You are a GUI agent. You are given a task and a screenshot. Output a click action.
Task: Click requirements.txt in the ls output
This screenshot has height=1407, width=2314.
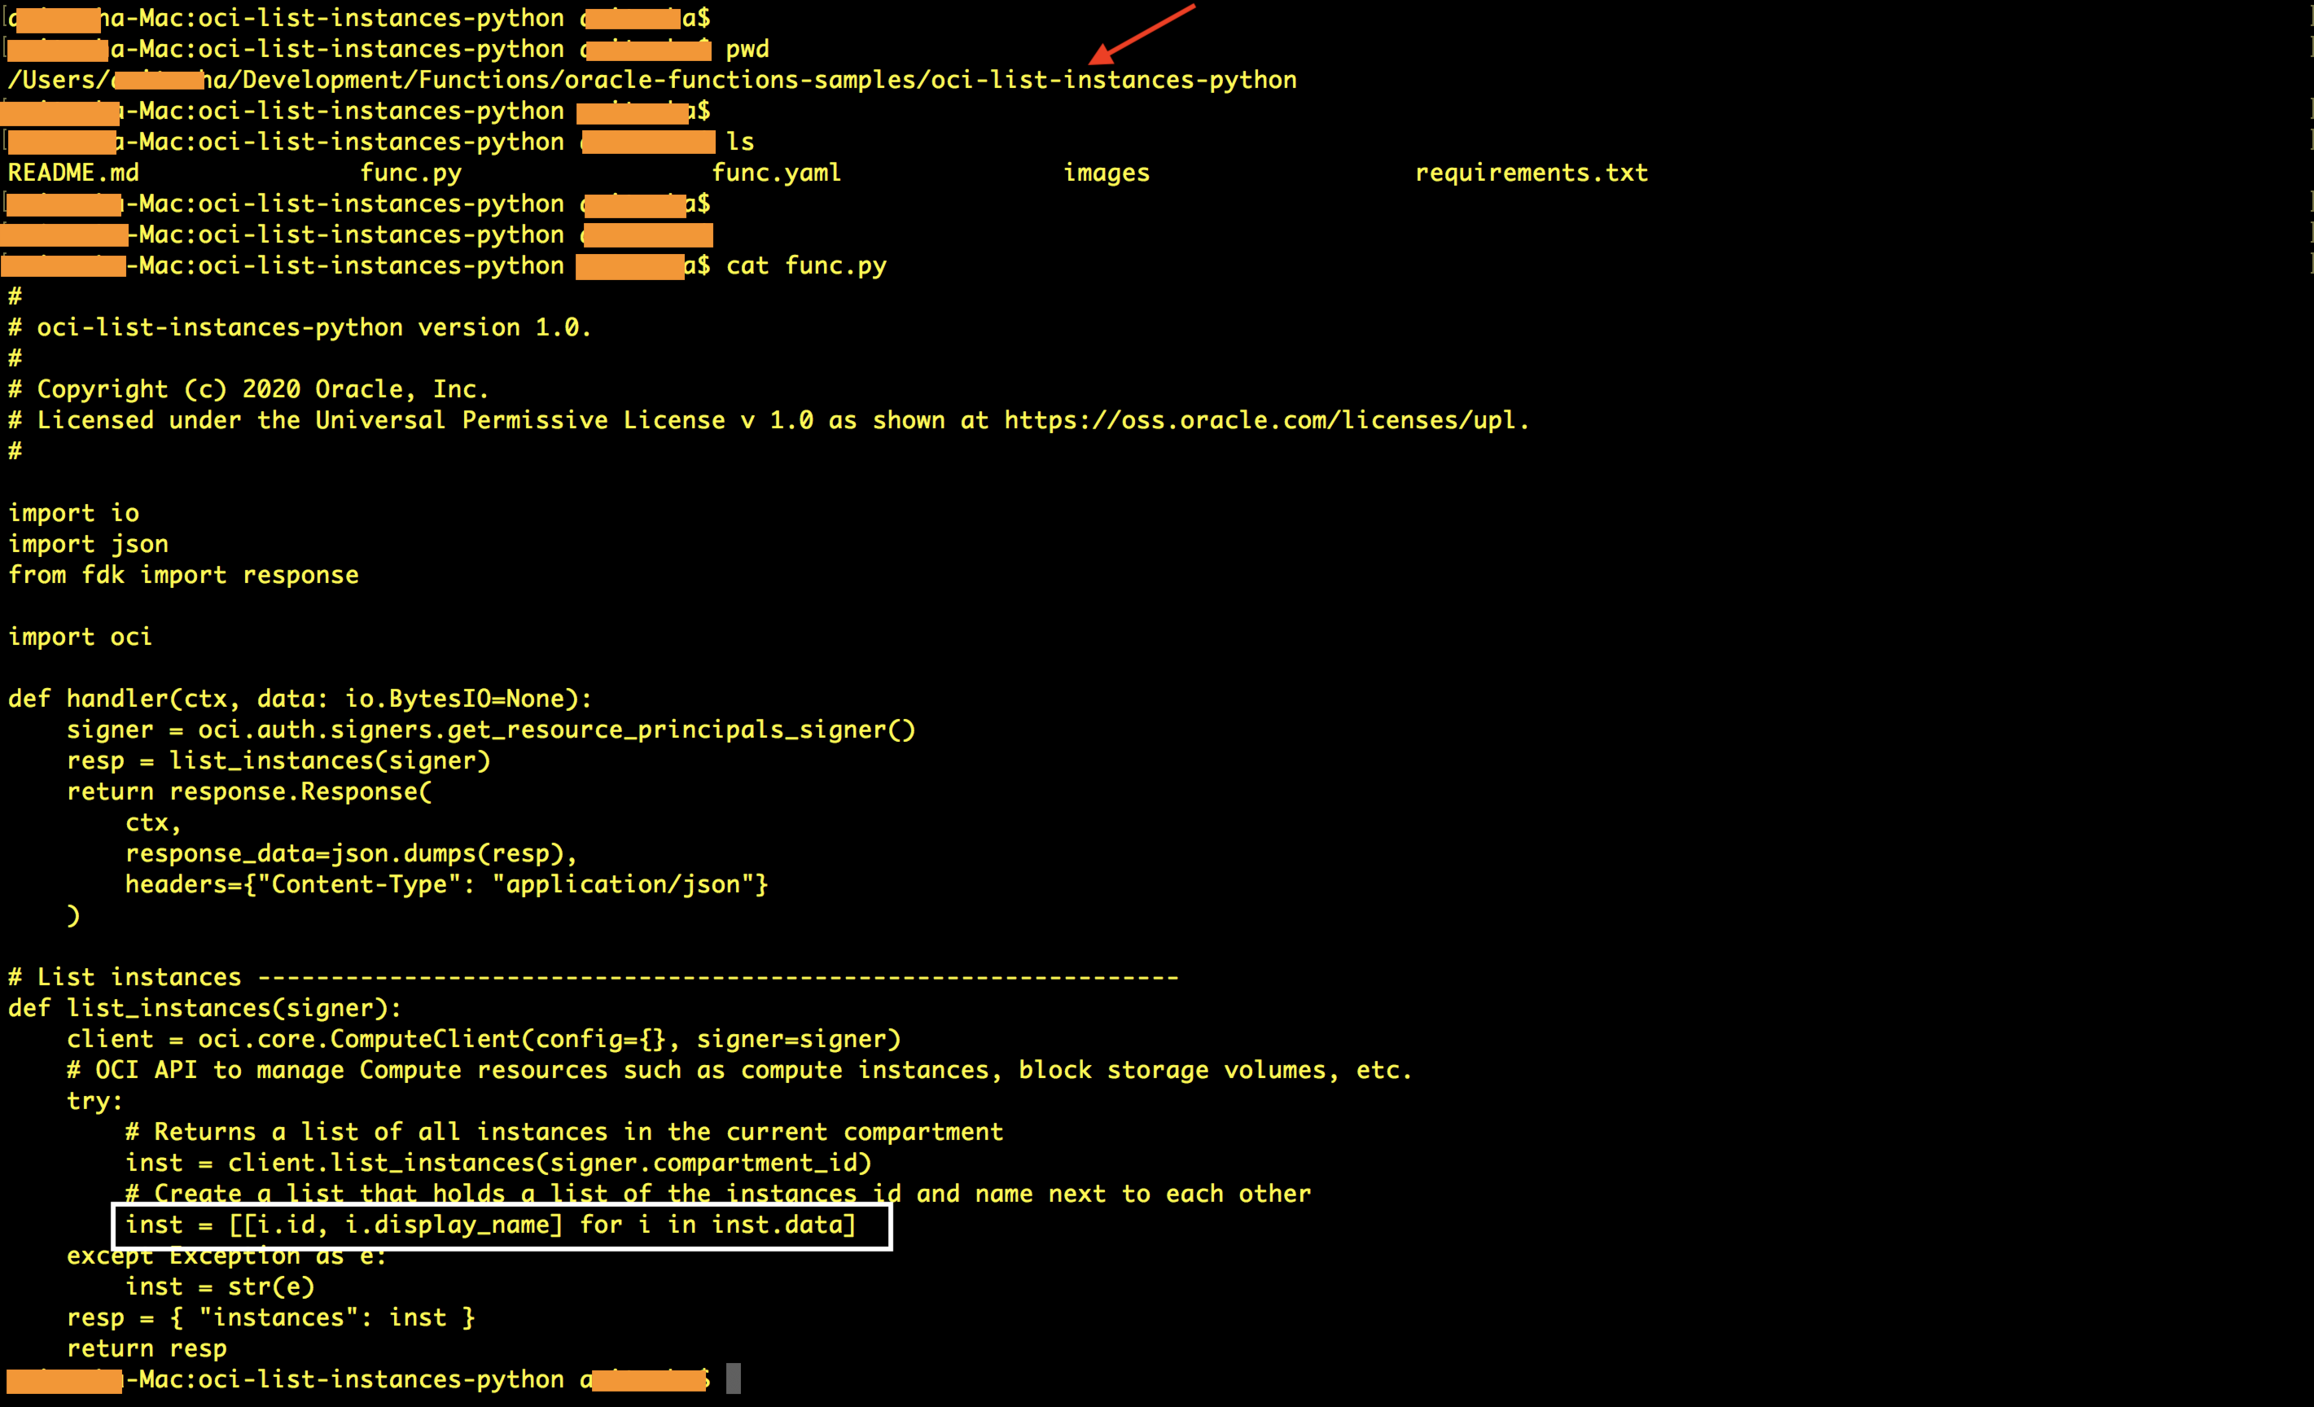[1531, 173]
